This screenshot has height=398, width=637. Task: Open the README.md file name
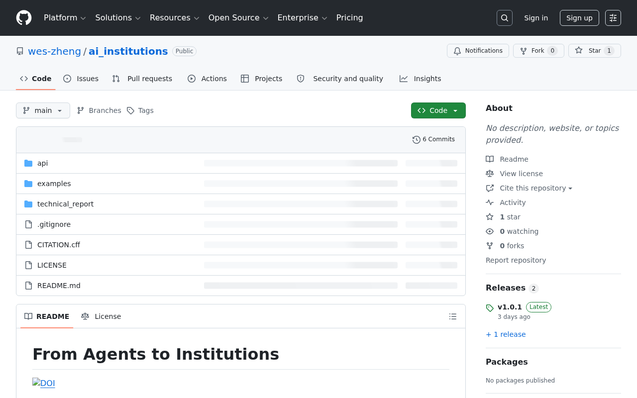coord(59,286)
